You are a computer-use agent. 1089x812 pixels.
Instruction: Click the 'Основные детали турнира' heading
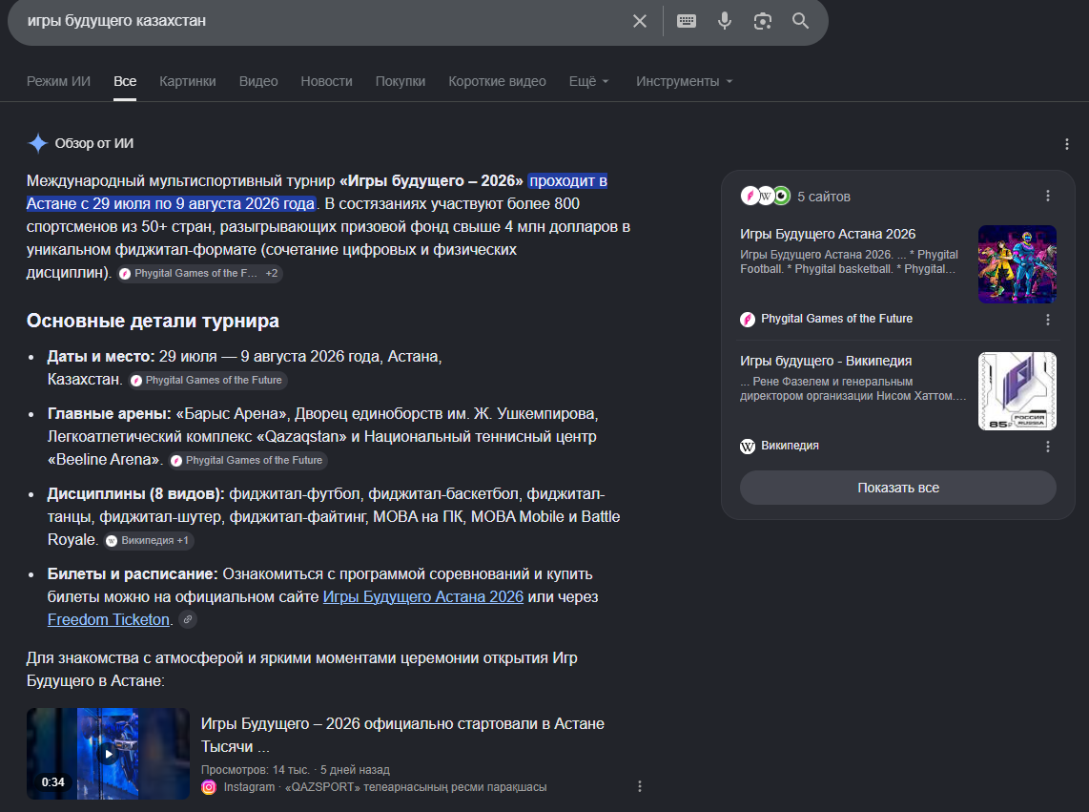(x=153, y=321)
